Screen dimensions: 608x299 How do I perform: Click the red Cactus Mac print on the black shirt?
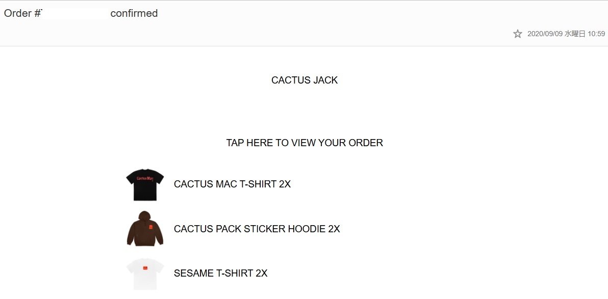[x=145, y=178]
